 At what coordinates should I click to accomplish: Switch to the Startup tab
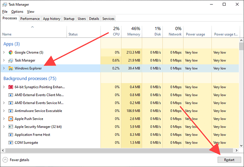coord(69,19)
